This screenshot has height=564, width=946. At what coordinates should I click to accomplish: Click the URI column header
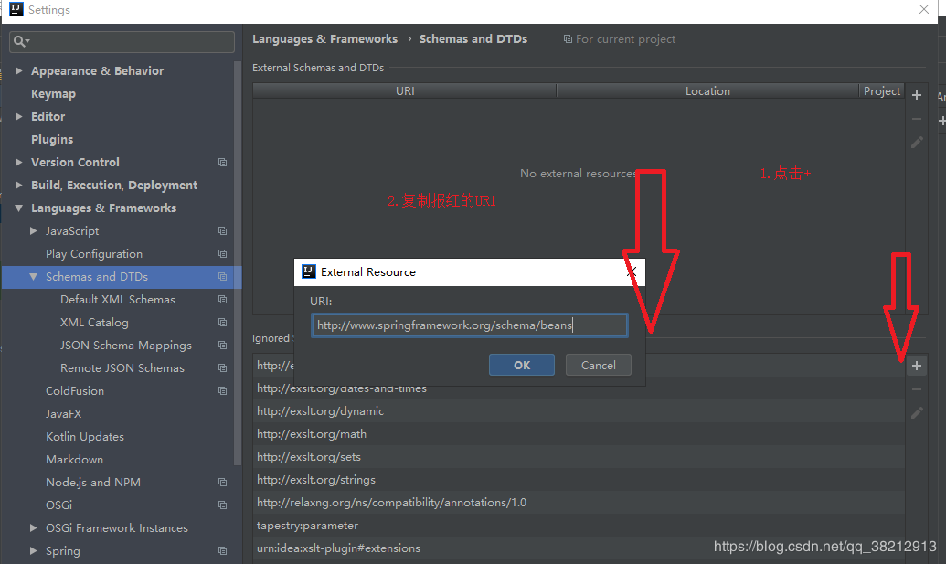point(405,91)
